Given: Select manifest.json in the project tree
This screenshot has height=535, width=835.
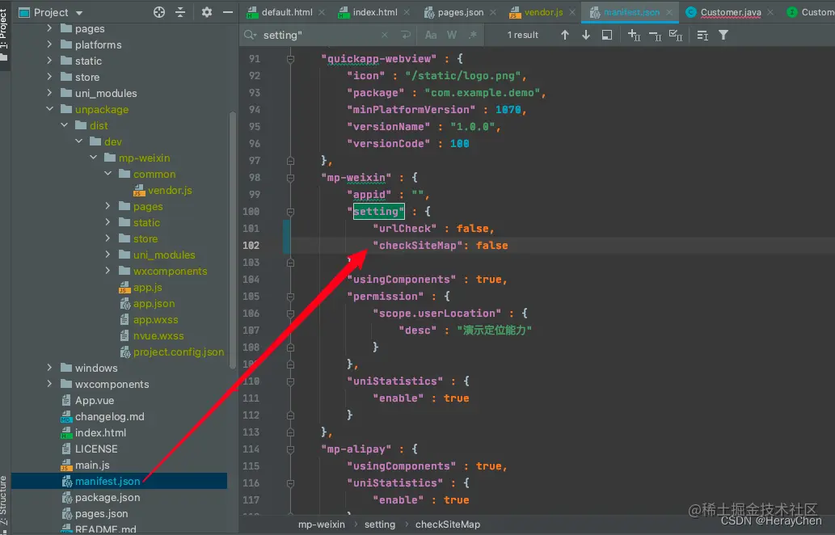Looking at the screenshot, I should (107, 481).
